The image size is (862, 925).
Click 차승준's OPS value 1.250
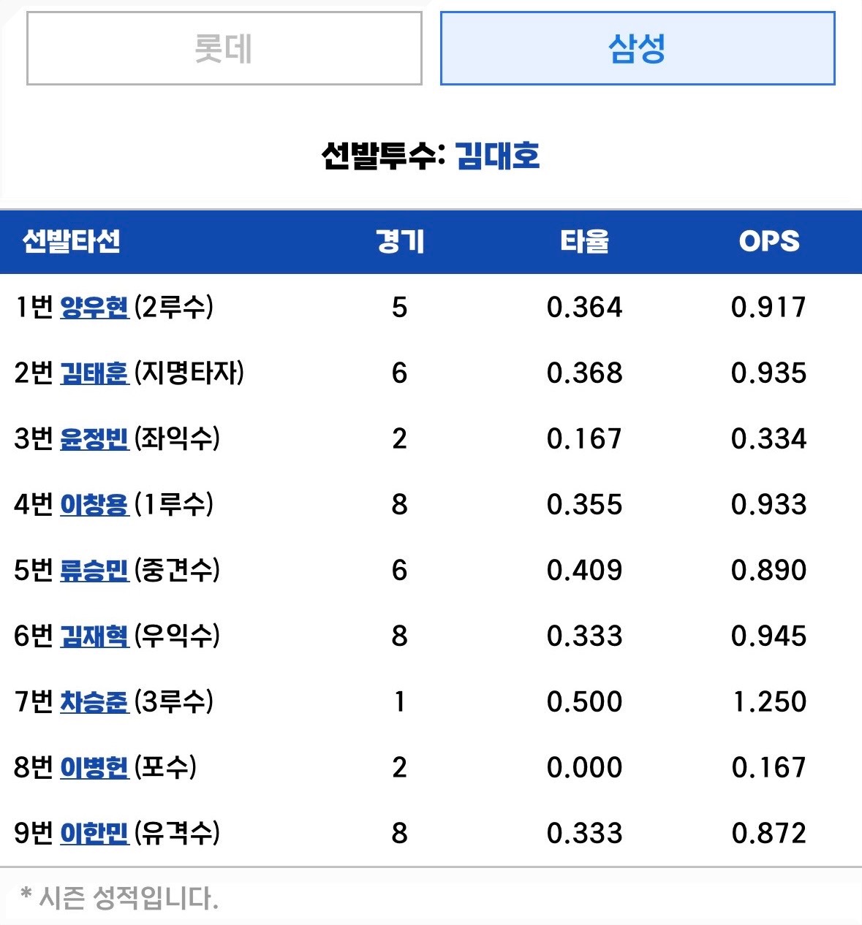click(x=769, y=701)
